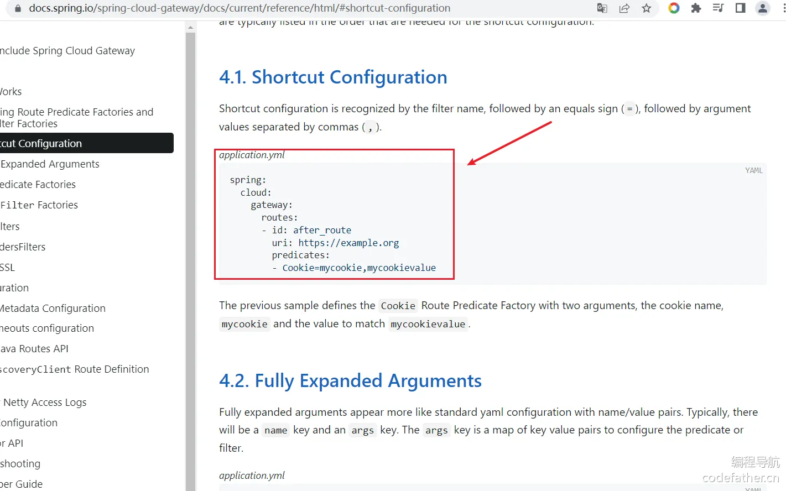The height and width of the screenshot is (491, 786).
Task: Click the sidebar vertical scrollbar track
Action: tap(190, 261)
